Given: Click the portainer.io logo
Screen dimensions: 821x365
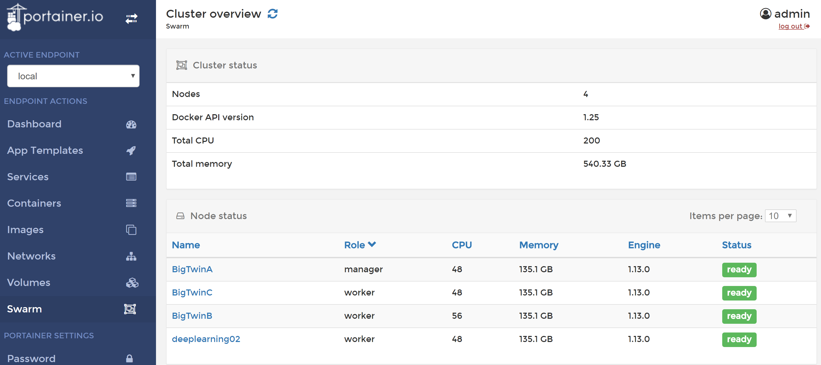Looking at the screenshot, I should pyautogui.click(x=55, y=17).
